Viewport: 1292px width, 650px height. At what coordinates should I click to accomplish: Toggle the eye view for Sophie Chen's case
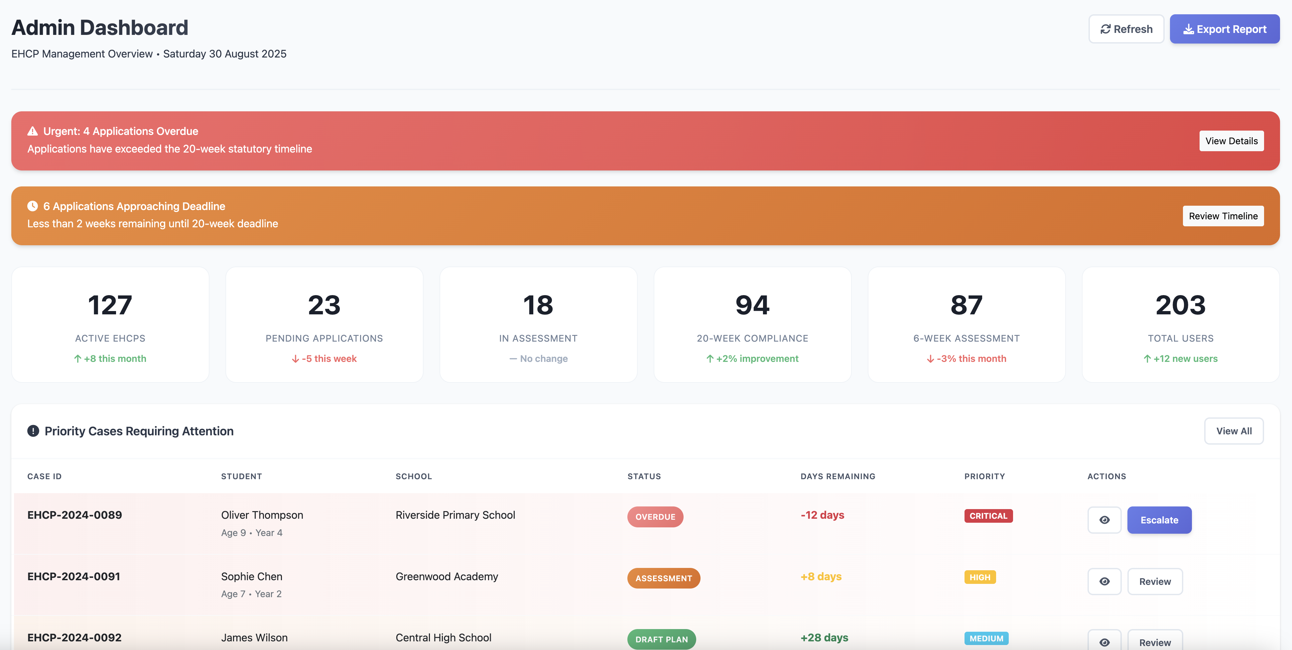[x=1104, y=581]
